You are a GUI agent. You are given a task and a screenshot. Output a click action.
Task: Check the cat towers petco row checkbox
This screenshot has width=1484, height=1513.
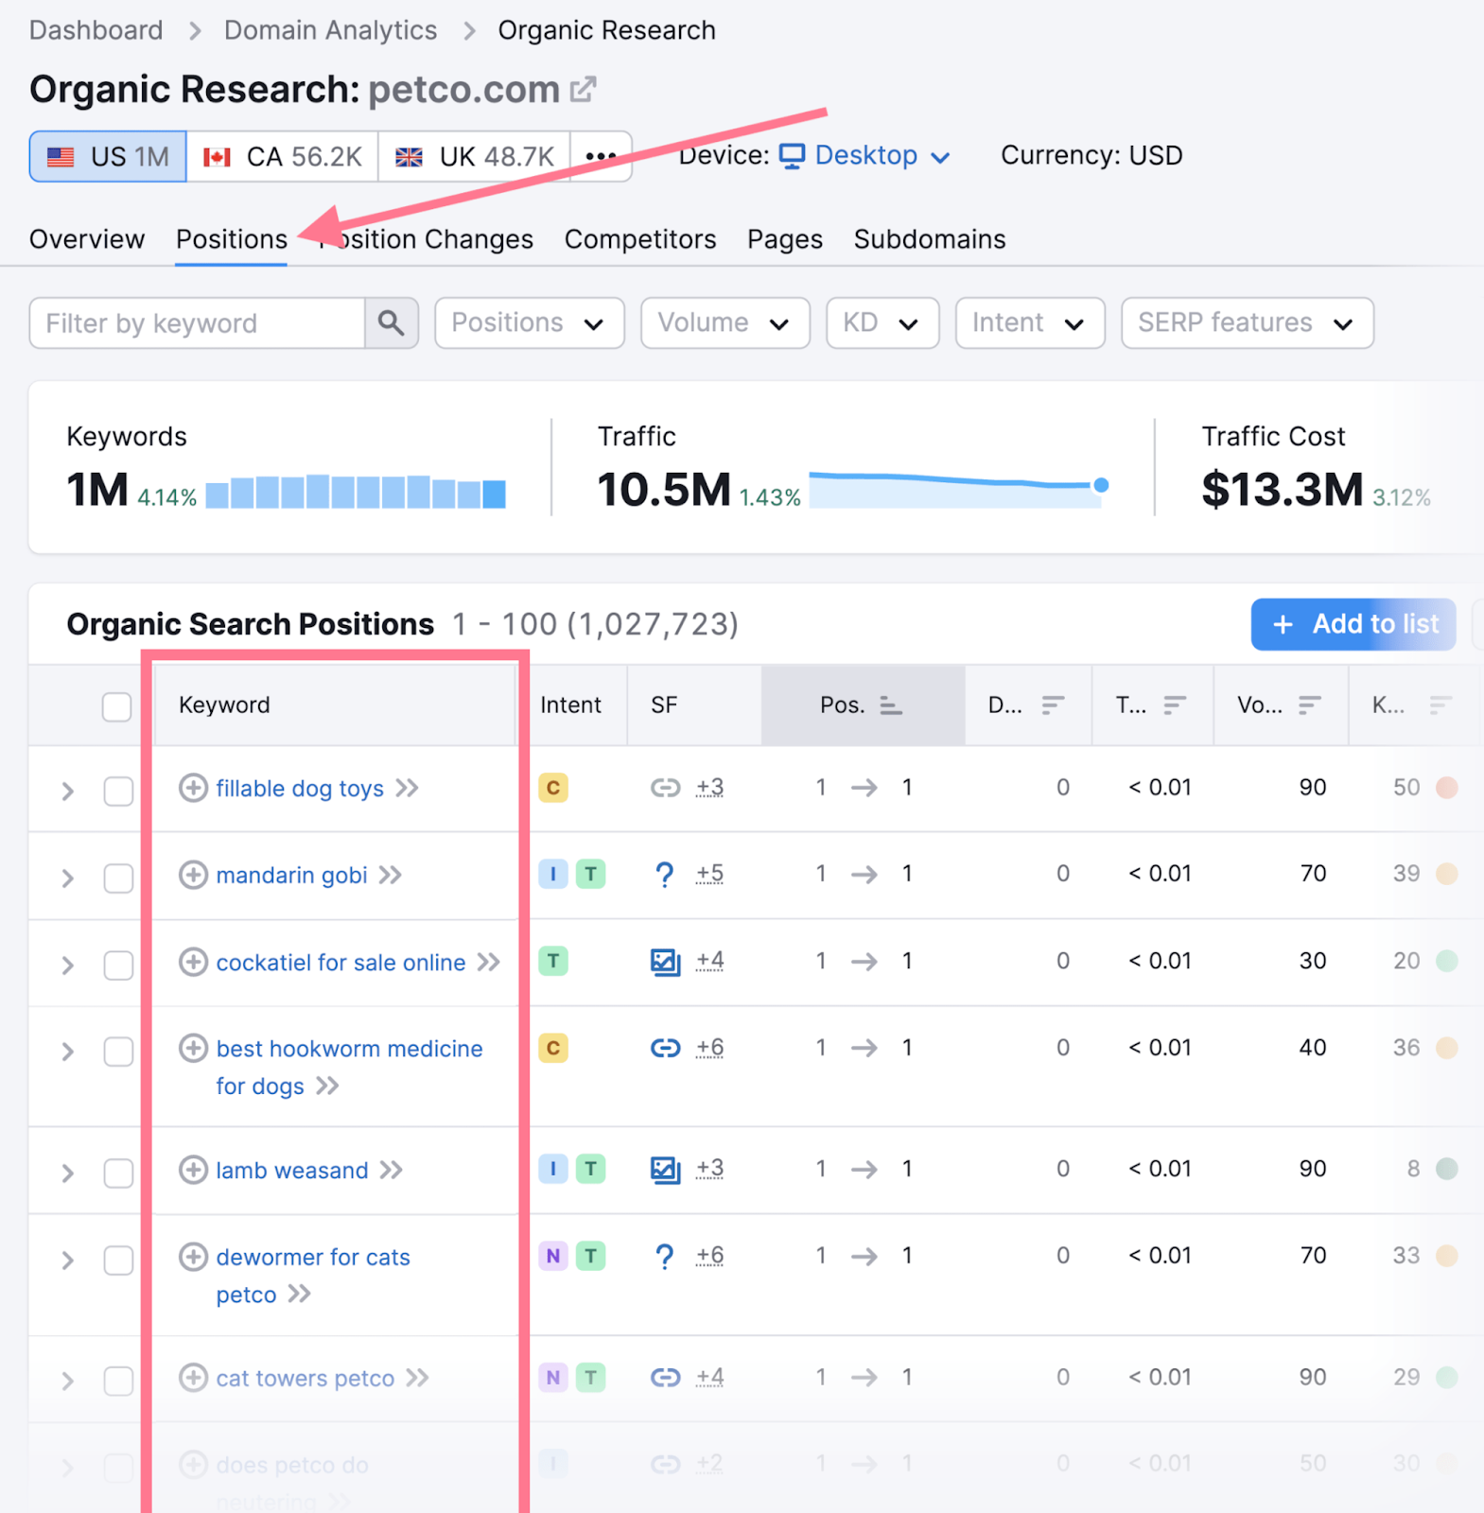[118, 1382]
